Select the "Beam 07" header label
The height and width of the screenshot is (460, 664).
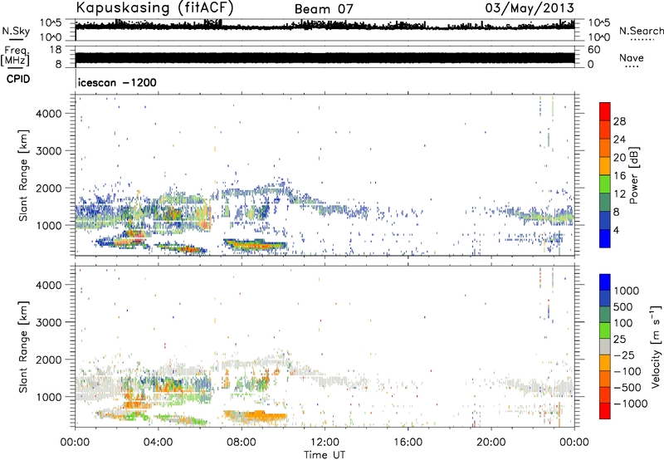324,9
